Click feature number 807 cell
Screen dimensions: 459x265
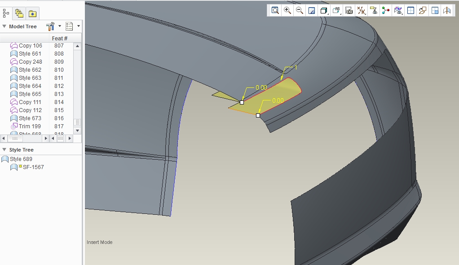pyautogui.click(x=59, y=46)
